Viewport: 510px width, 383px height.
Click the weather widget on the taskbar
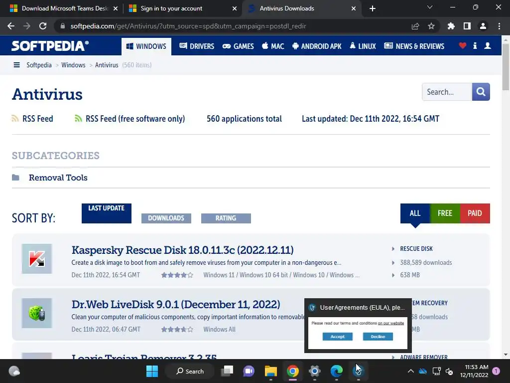14,371
